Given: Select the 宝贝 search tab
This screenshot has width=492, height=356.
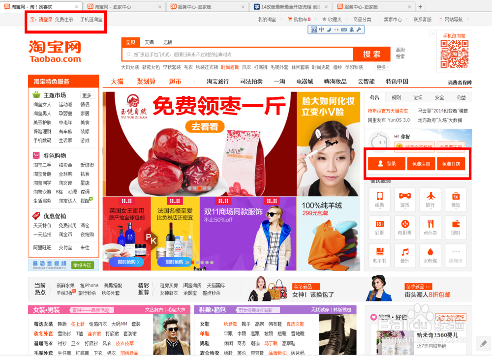Looking at the screenshot, I should pos(130,42).
